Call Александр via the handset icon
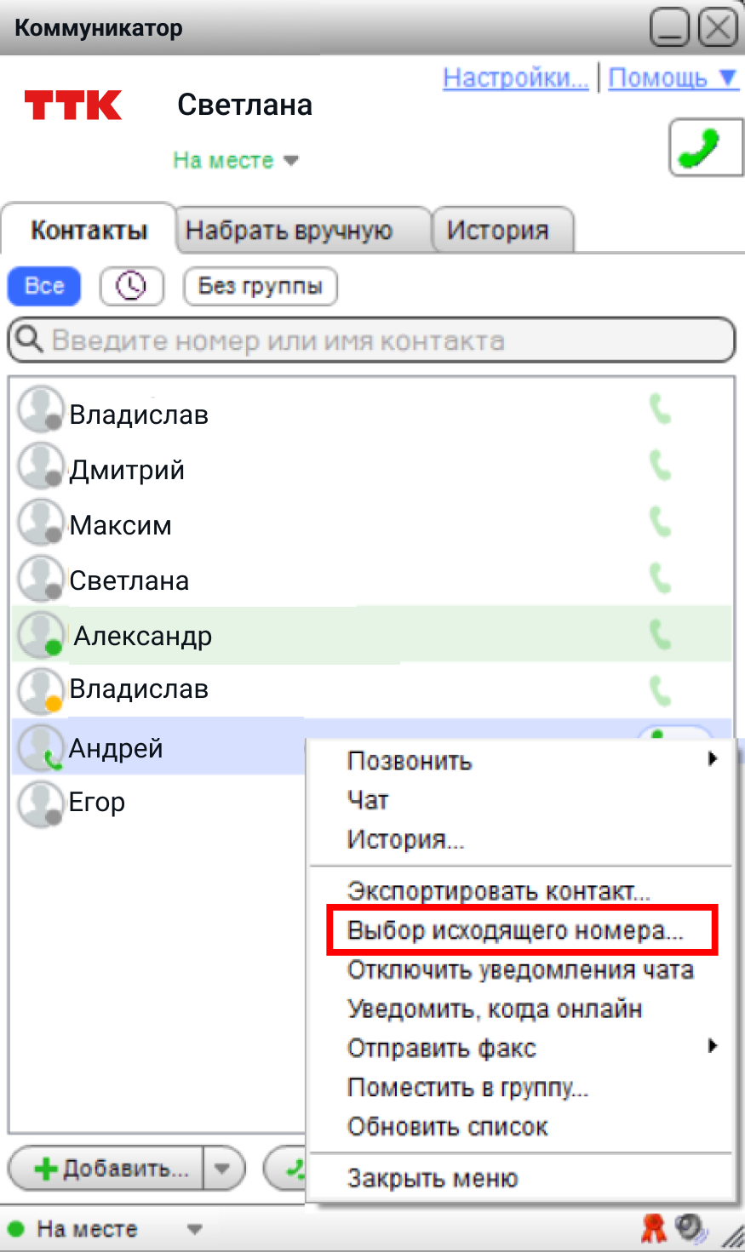This screenshot has width=745, height=1252. click(660, 634)
